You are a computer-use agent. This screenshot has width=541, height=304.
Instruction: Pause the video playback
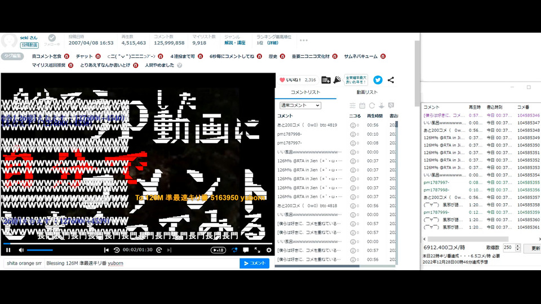pyautogui.click(x=8, y=250)
